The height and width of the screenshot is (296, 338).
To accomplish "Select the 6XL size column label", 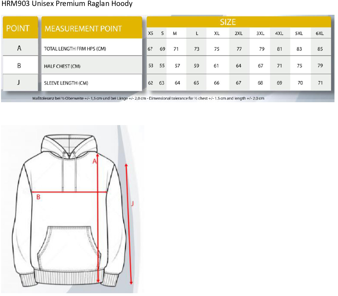I will [x=319, y=33].
